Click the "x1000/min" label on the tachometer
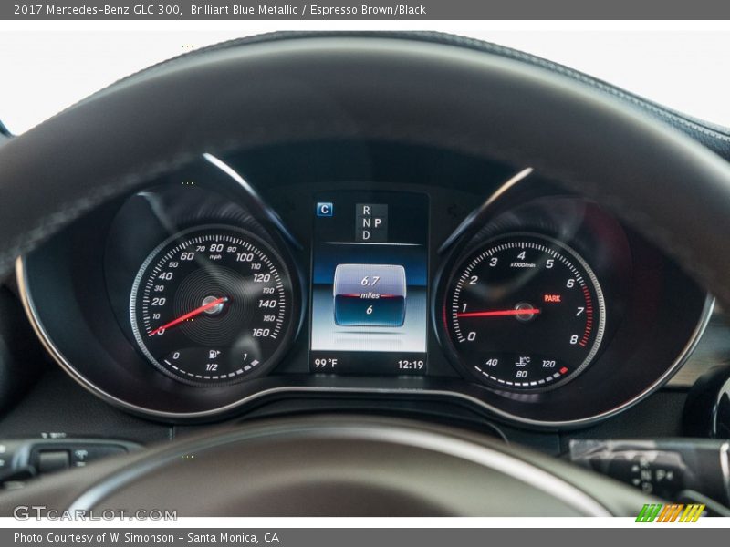This screenshot has width=730, height=547. [522, 264]
